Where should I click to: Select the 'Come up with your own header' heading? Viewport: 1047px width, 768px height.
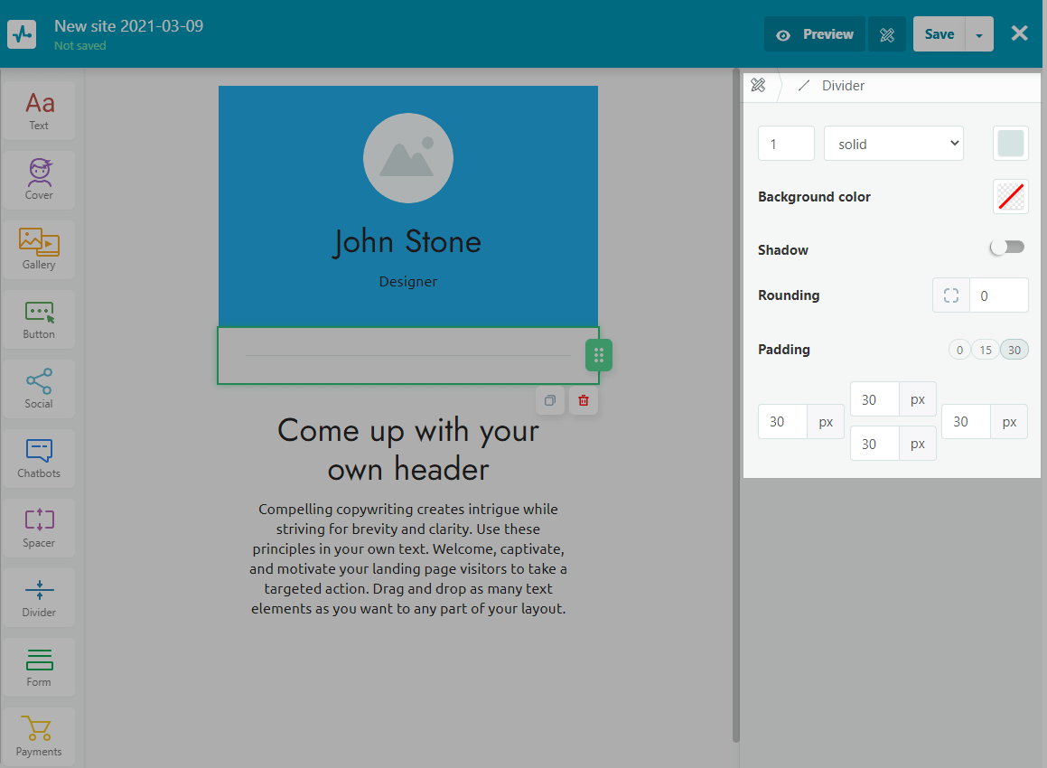[408, 450]
